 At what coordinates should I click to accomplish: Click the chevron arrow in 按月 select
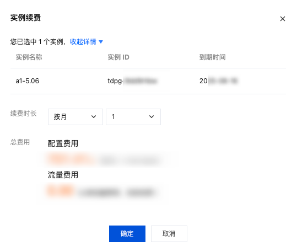tap(94, 117)
